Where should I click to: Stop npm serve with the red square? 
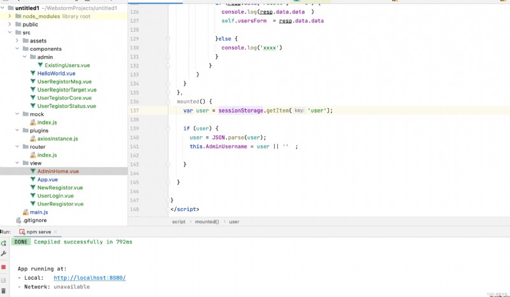pos(4,267)
